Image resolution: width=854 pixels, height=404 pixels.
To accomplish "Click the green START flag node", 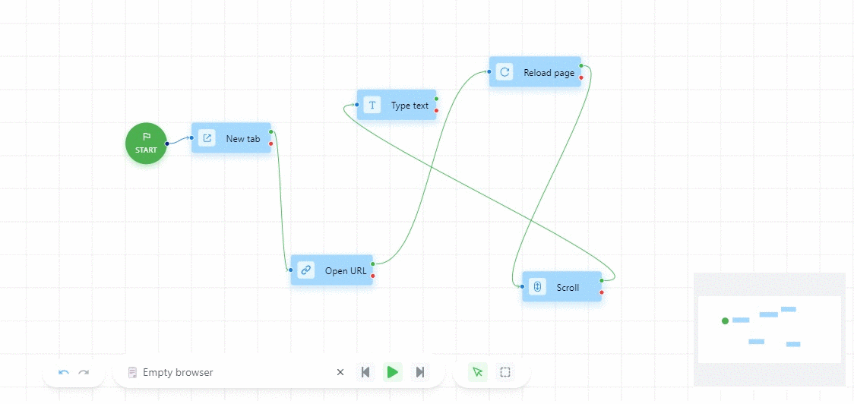I will pos(146,144).
